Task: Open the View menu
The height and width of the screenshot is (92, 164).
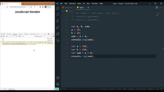Action: coord(79,4)
